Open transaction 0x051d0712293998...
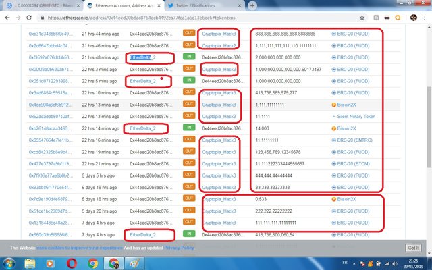The image size is (432, 270). 51,81
